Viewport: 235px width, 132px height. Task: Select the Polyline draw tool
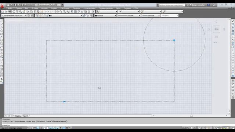1,27
